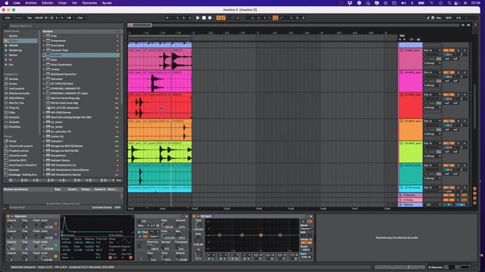The image size is (485, 272).
Task: Open the Crear menu
Action: point(62,3)
